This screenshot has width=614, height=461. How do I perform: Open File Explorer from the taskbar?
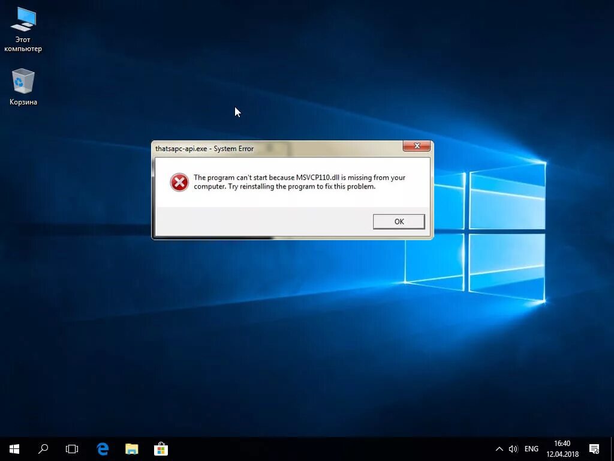pos(131,449)
